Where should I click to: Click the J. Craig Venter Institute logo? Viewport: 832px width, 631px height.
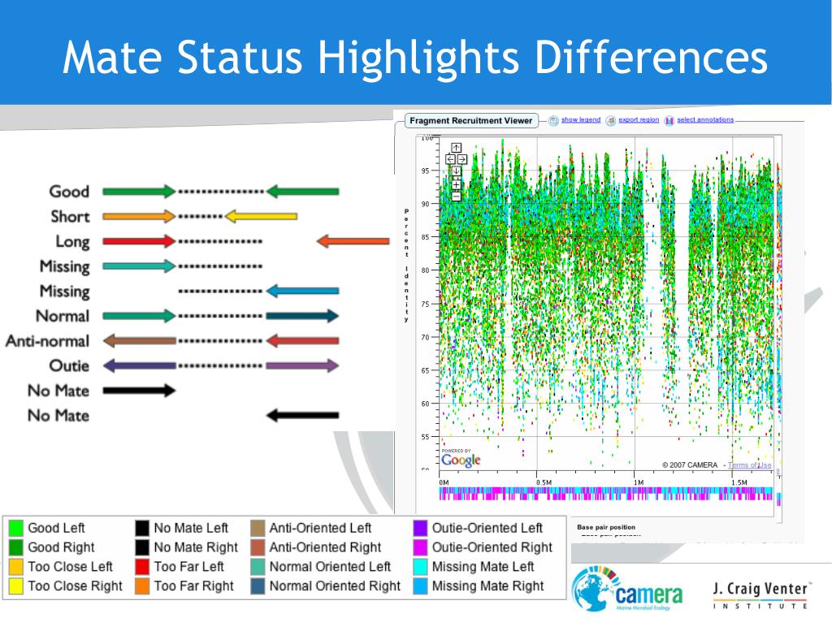pos(760,595)
